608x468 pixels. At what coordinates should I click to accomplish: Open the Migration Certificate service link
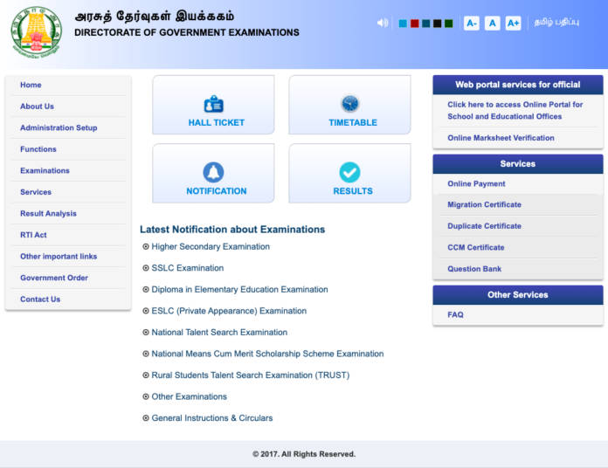tap(484, 204)
